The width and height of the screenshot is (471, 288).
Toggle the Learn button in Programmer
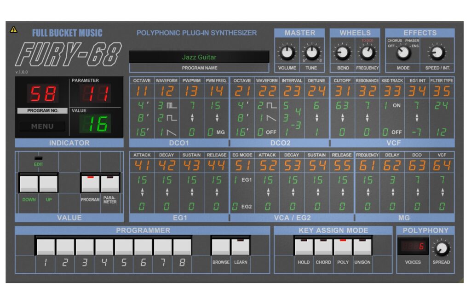tap(241, 247)
